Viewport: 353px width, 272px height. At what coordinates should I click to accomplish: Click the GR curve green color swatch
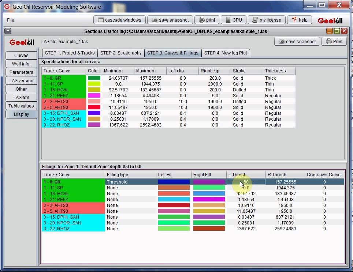94,78
